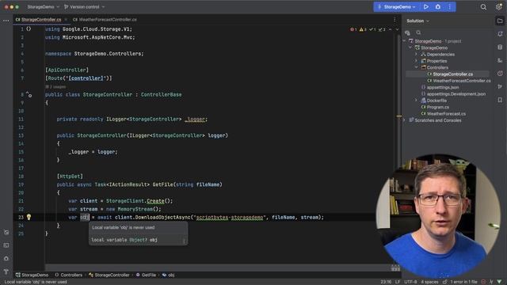
Task: Toggle the Explorer tool window folder icon
Action: click(x=500, y=21)
